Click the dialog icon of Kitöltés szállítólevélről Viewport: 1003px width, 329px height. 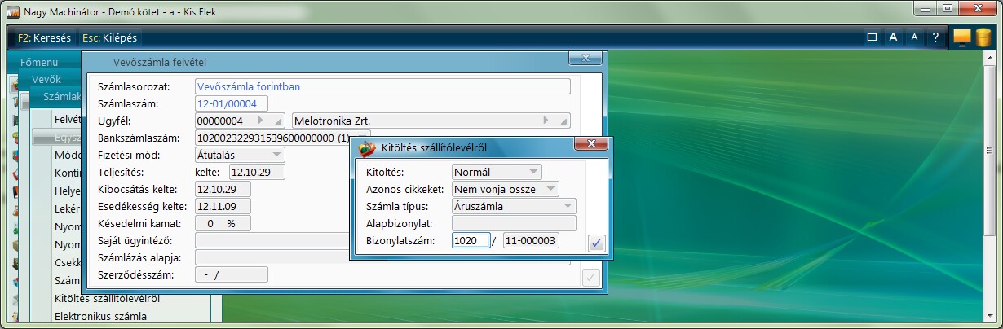[368, 147]
